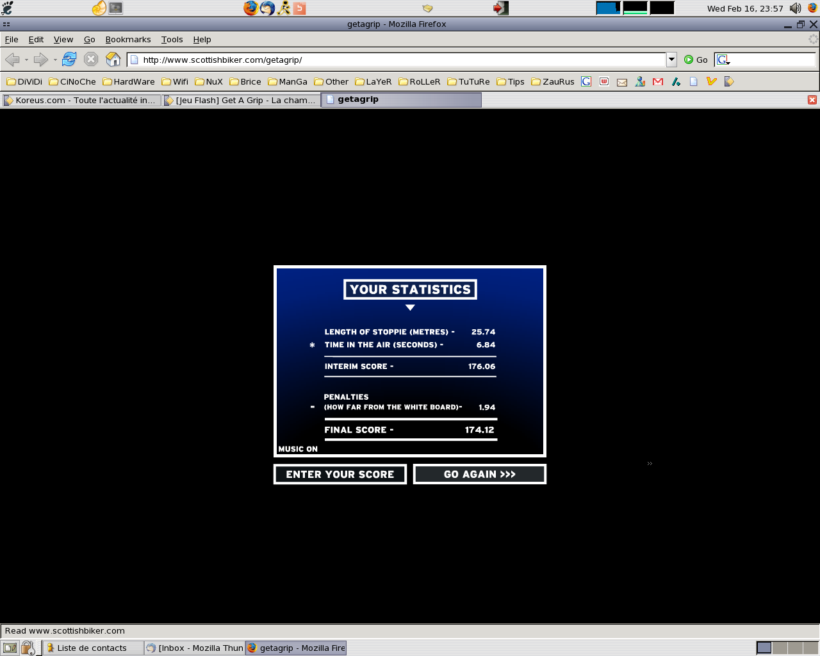The image size is (820, 656).
Task: Launch Firefox from the top panel
Action: pyautogui.click(x=250, y=8)
